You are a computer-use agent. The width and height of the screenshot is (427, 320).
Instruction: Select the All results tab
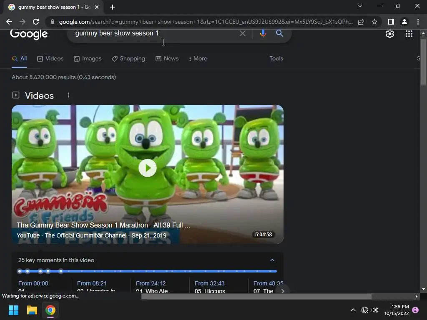pyautogui.click(x=19, y=58)
